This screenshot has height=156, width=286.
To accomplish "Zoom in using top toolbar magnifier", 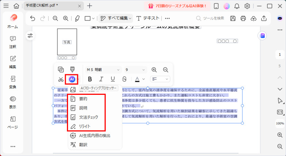I will tap(66, 18).
